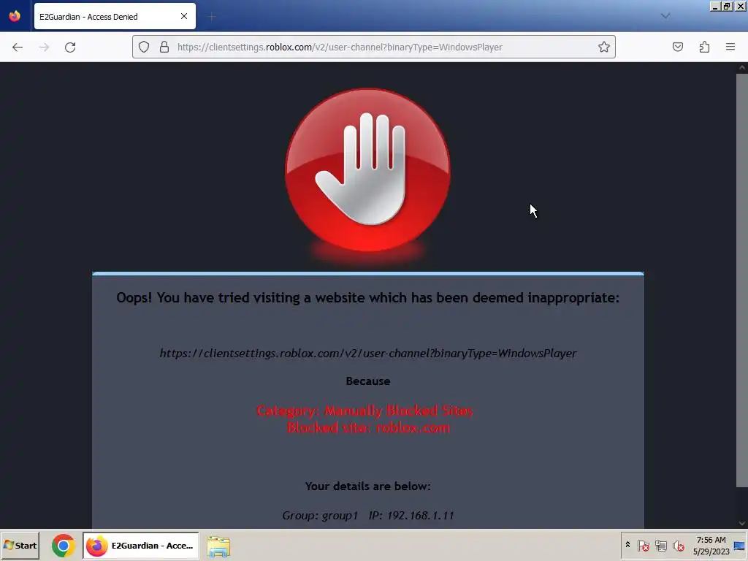Click the 'Oops!' heading text

368,298
